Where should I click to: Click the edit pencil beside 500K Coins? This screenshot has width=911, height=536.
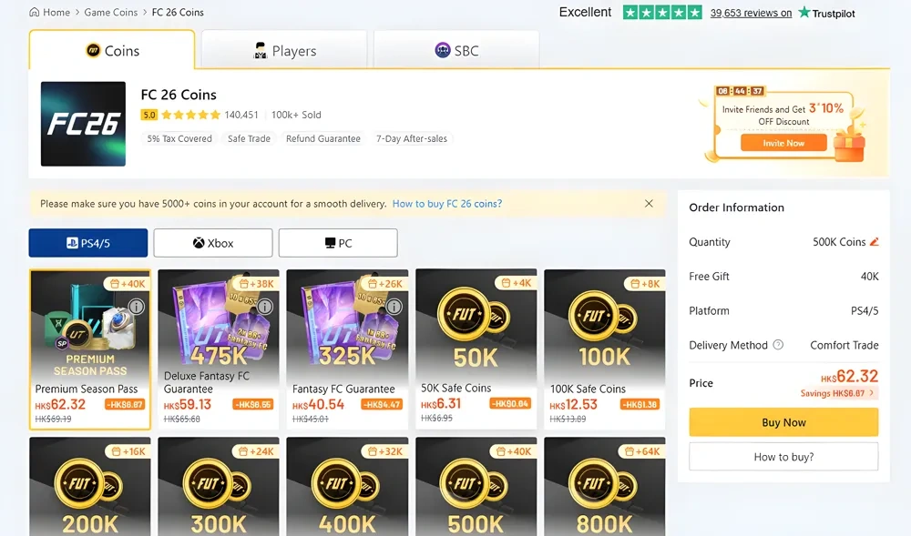point(875,242)
